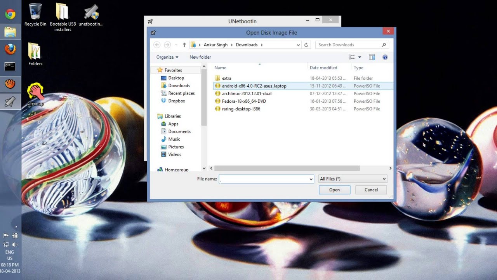The image size is (497, 280).
Task: Open Videos library
Action: tap(175, 154)
